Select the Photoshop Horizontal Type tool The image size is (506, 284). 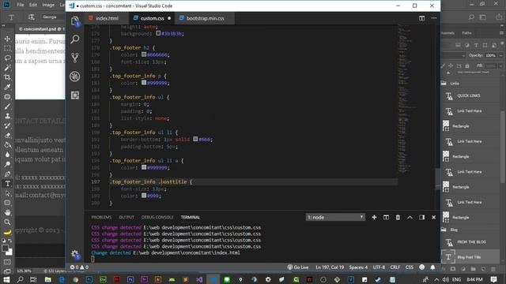coord(7,184)
